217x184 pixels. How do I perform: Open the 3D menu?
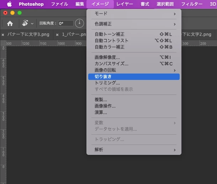[x=213, y=4]
